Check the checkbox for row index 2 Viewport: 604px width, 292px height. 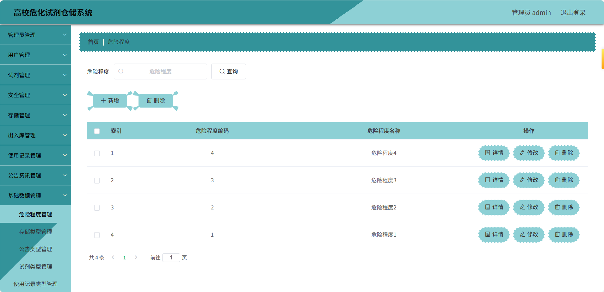point(97,181)
